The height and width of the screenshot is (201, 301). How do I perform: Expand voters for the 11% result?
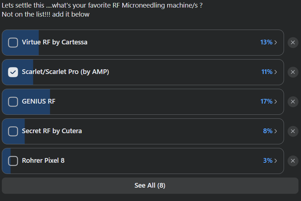269,72
